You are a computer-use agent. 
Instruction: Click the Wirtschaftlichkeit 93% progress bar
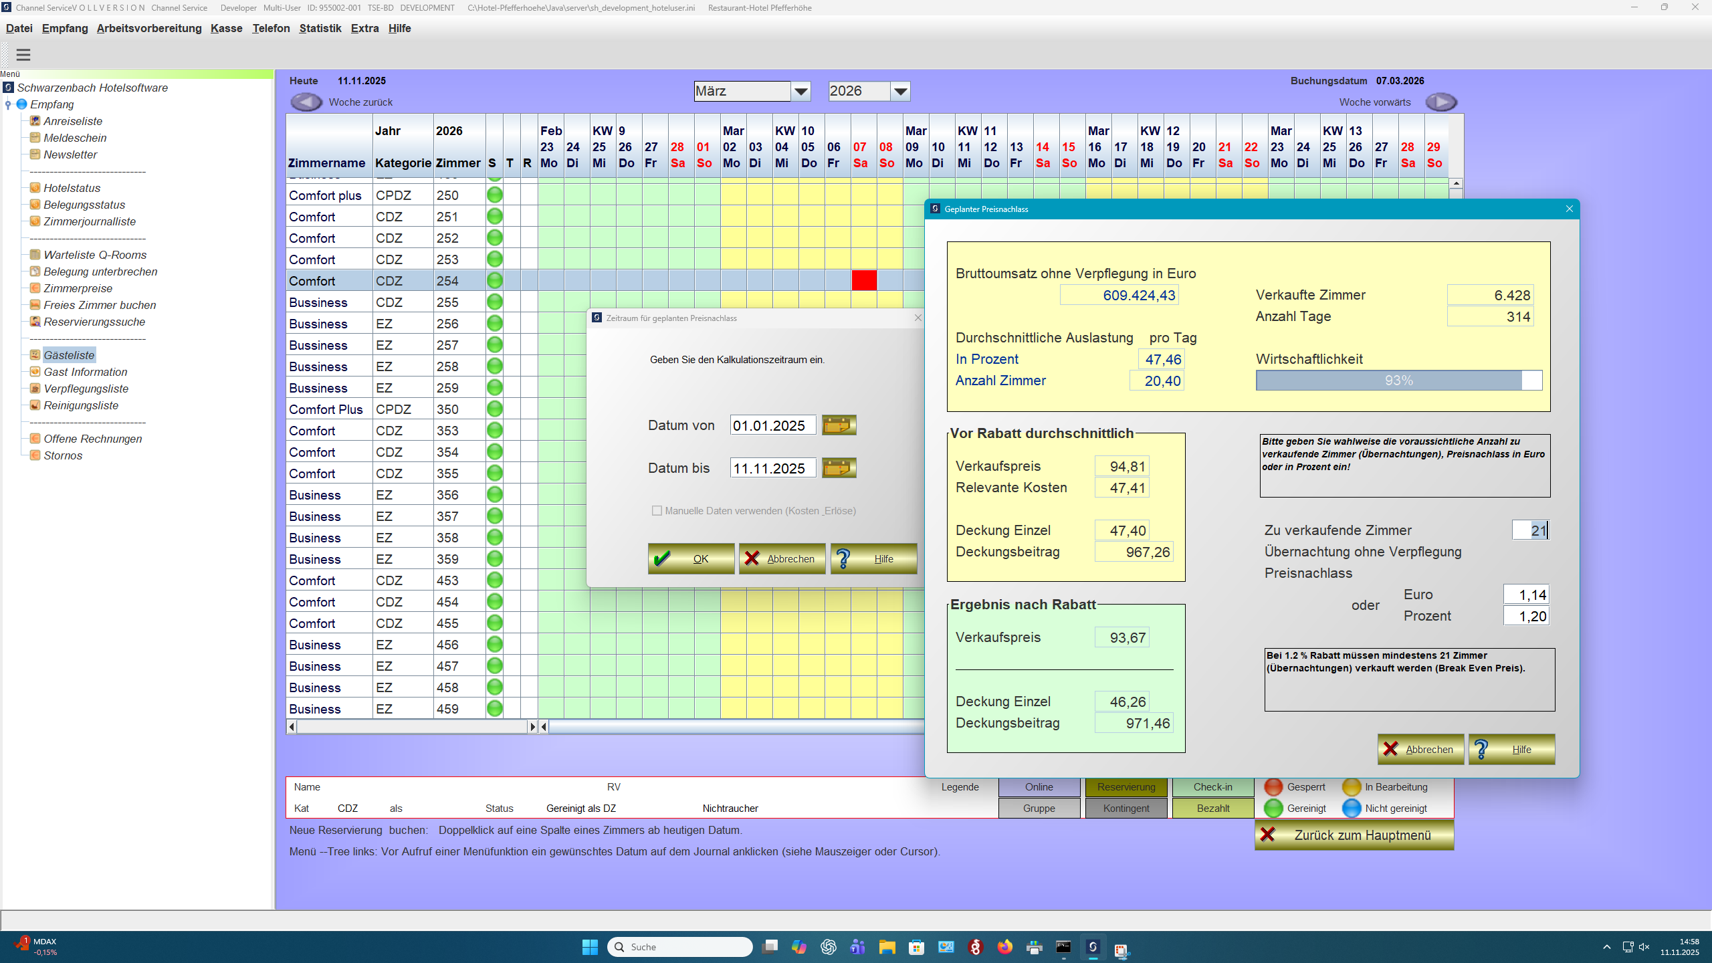pyautogui.click(x=1398, y=380)
